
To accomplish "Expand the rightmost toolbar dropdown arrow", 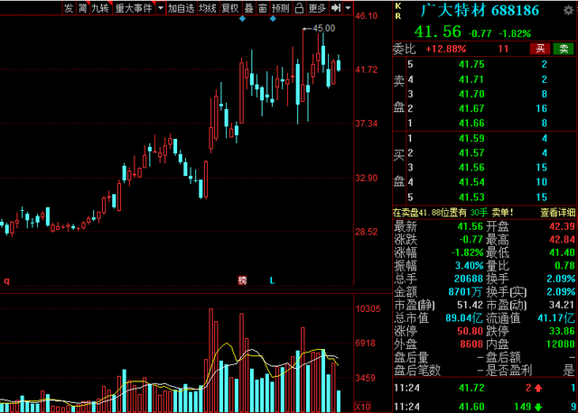I will (x=349, y=8).
